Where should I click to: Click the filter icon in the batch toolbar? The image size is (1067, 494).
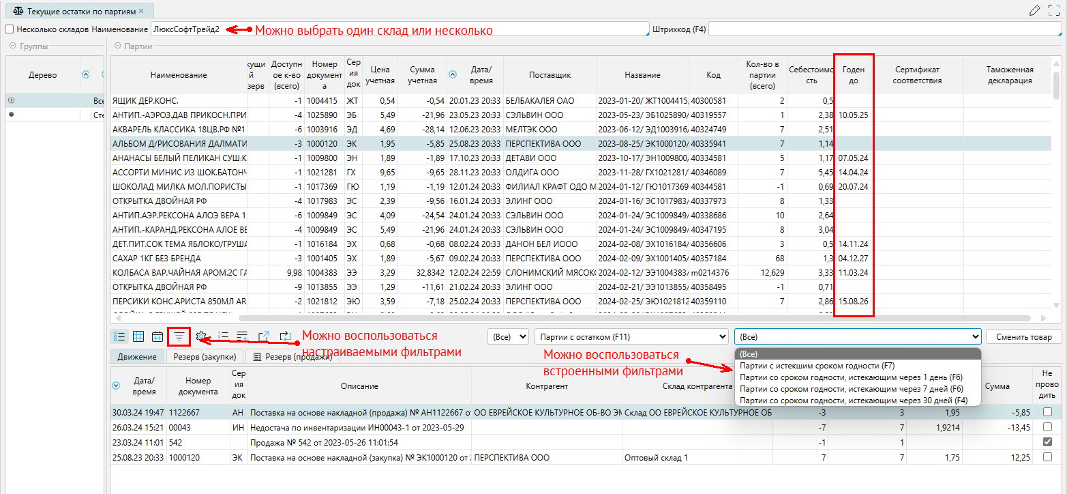pyautogui.click(x=179, y=336)
